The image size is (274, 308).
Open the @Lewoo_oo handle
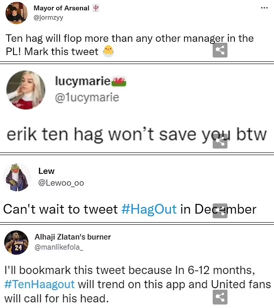[x=61, y=183]
